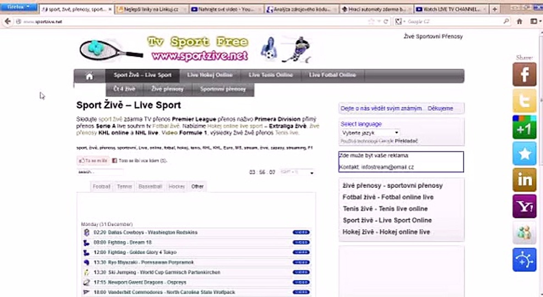543x297 pixels.
Task: Open Tenis živě - Tenis live online link
Action: point(385,209)
